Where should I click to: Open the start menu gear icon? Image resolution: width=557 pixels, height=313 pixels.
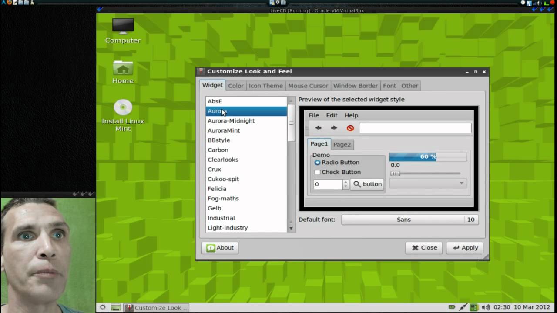click(x=103, y=307)
